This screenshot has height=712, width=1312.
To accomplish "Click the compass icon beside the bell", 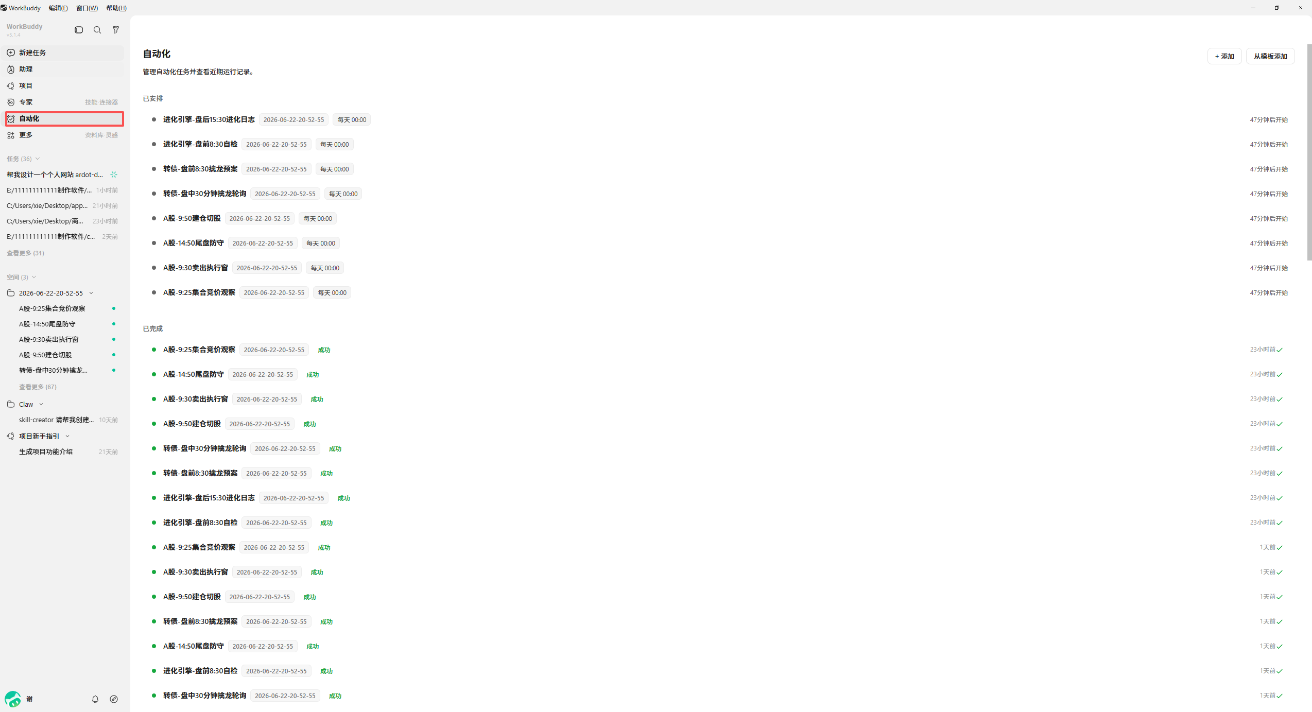I will coord(114,699).
